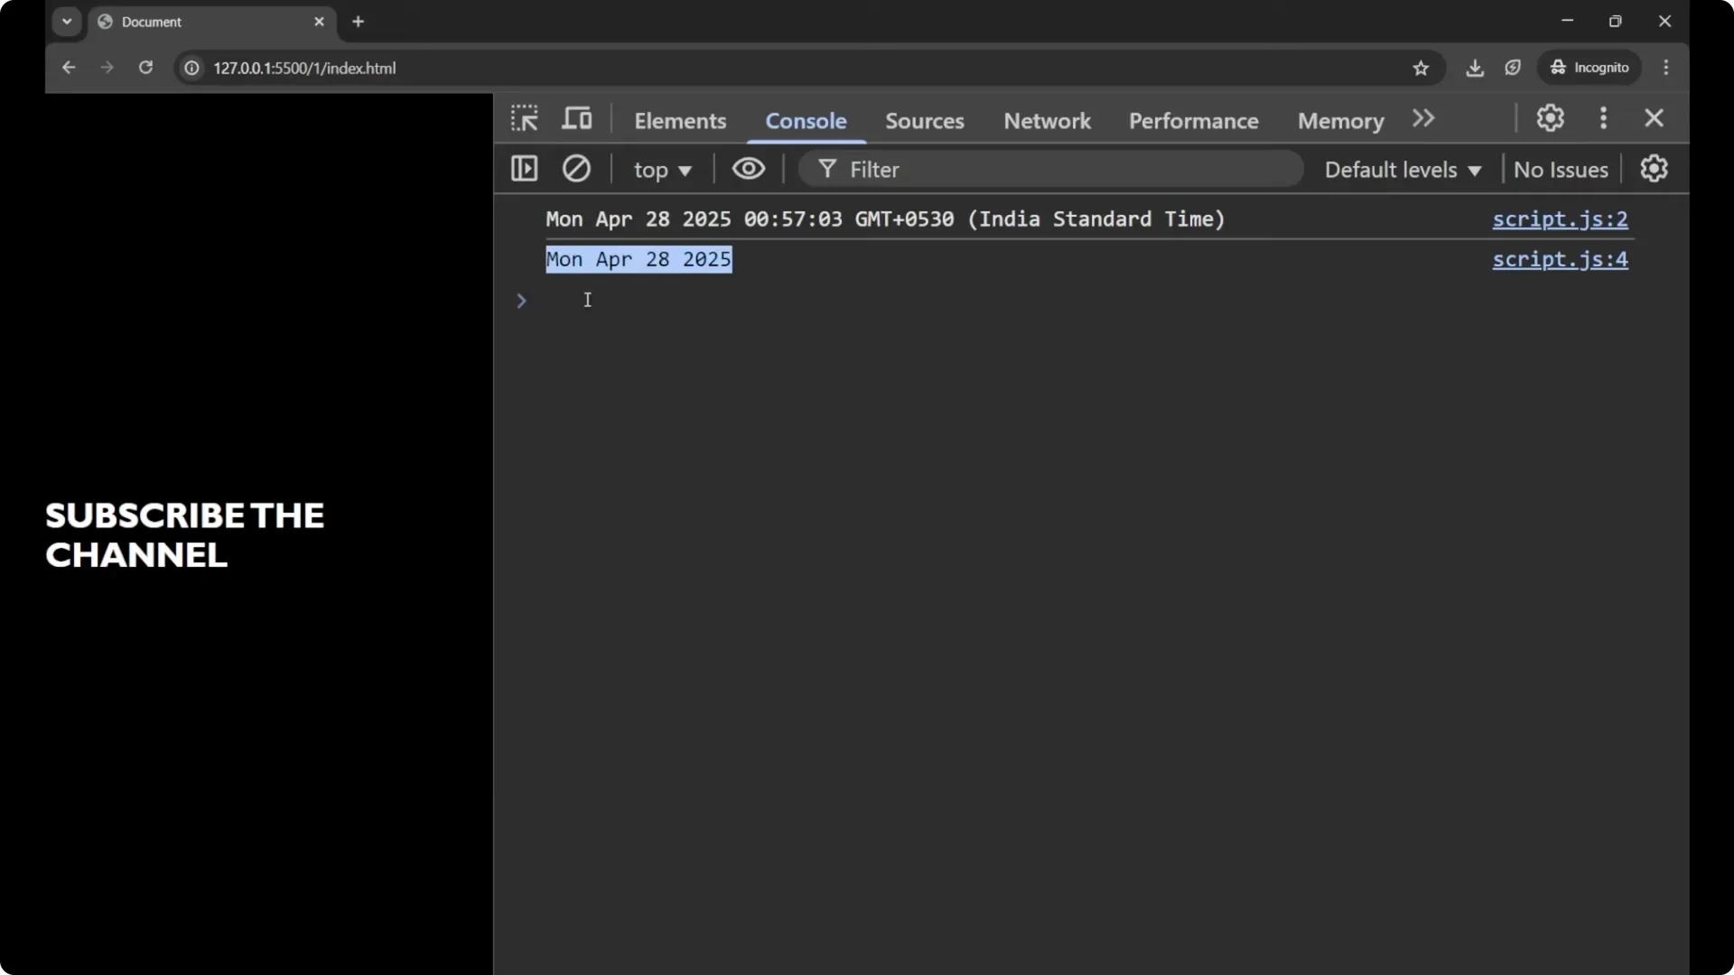Show hidden DevTools panels with chevron
1734x975 pixels.
1424,118
